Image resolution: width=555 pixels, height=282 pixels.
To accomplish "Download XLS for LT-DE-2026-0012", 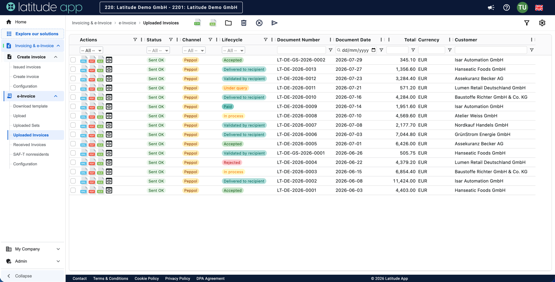I will pos(100,79).
